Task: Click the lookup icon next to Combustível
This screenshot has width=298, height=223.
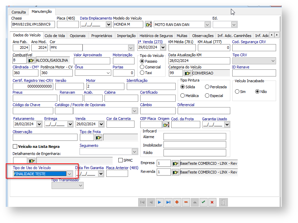Action: 31,61
